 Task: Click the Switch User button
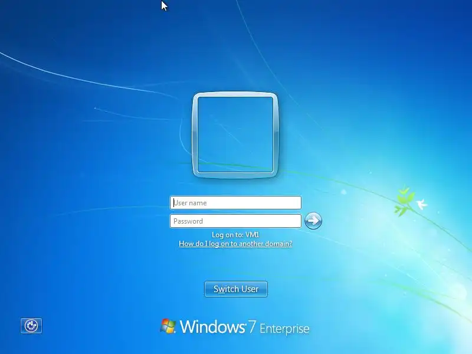click(x=235, y=289)
